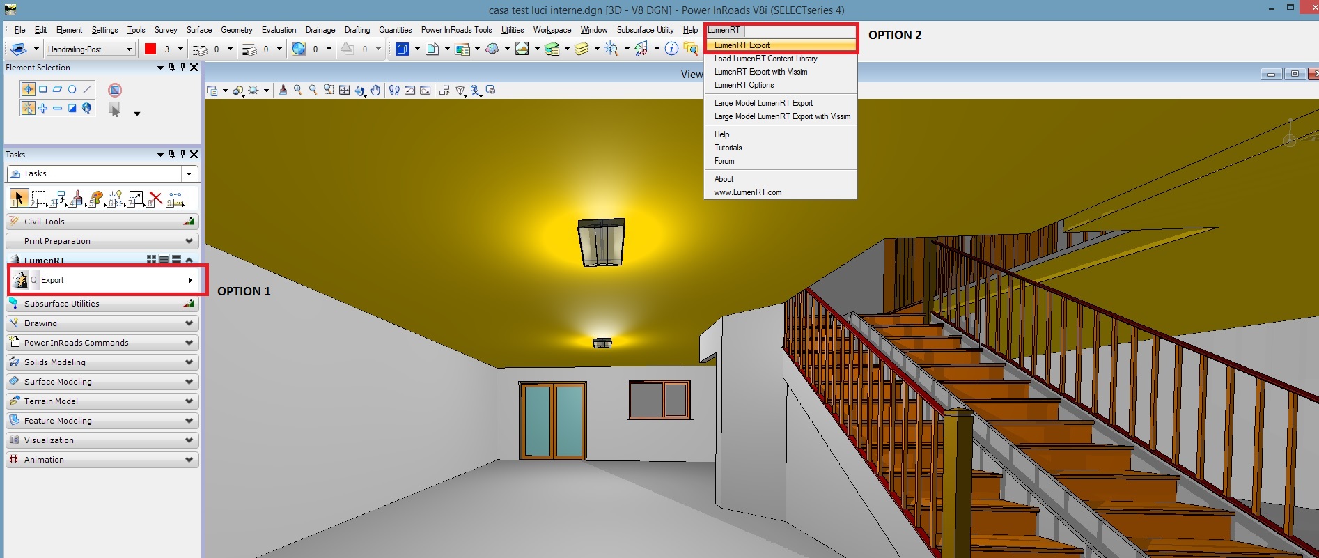This screenshot has width=1319, height=558.
Task: Open the Tasks combo box dropdown
Action: (x=189, y=173)
